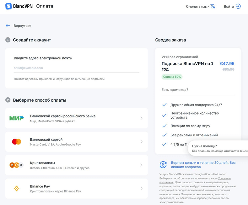Click the BlancVPN shield logo
The width and height of the screenshot is (248, 205).
(x=8, y=6)
